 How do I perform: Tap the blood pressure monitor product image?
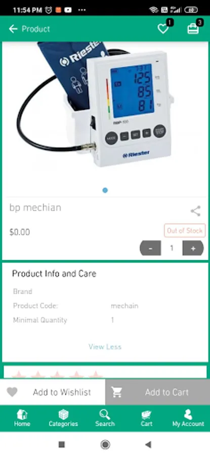[96, 105]
